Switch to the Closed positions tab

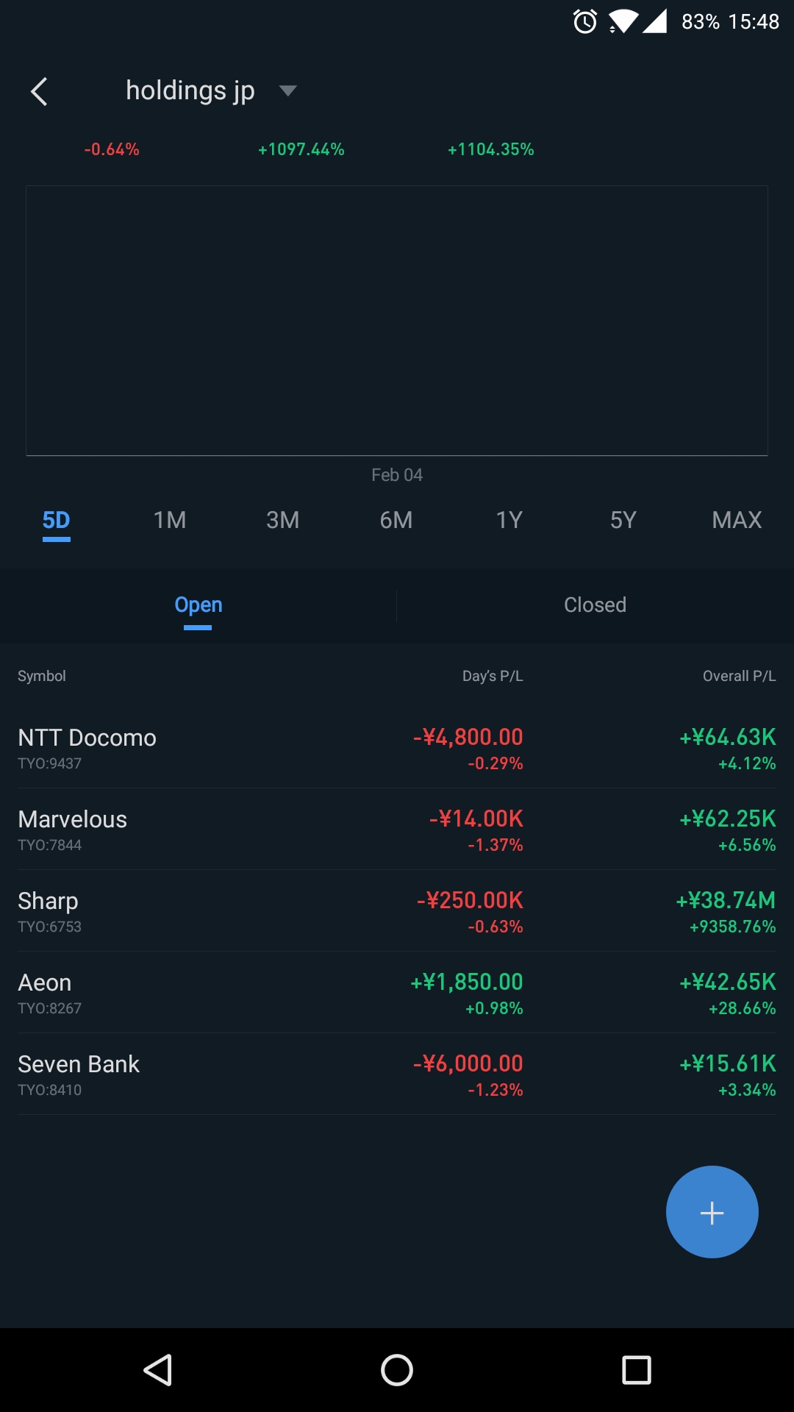(595, 605)
